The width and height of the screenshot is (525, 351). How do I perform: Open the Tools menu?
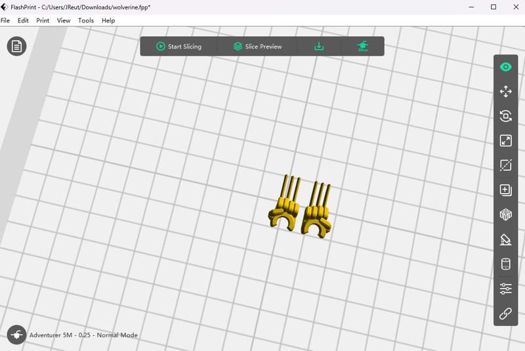point(86,20)
